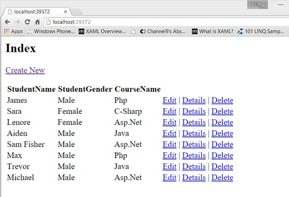Delete the Aiden record
The height and width of the screenshot is (197, 289).
tap(222, 134)
